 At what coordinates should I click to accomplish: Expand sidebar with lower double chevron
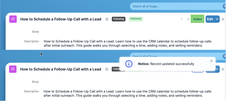point(223,69)
